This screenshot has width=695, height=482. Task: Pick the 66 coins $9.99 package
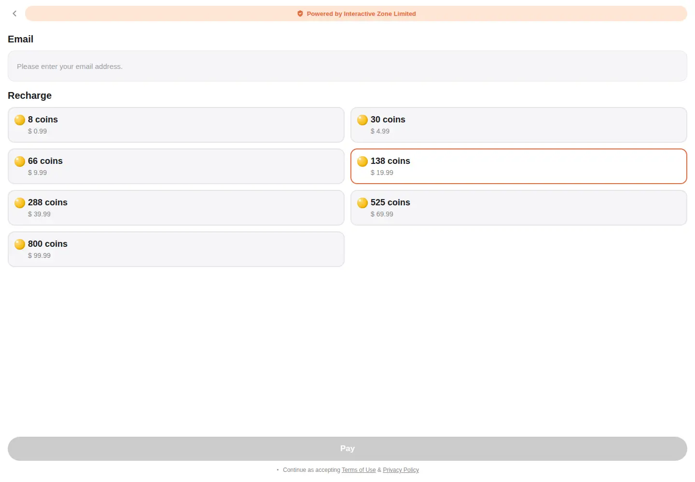pos(176,166)
